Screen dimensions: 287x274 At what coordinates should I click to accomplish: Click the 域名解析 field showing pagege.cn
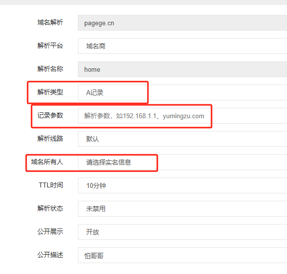[182, 23]
